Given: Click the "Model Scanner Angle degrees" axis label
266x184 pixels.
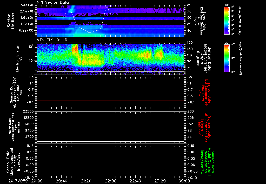Looking at the screenshot, I should click(x=204, y=59).
